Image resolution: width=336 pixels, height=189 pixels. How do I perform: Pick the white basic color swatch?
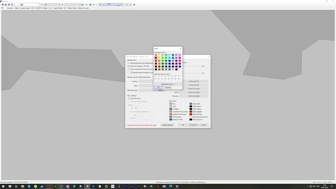click(180, 69)
